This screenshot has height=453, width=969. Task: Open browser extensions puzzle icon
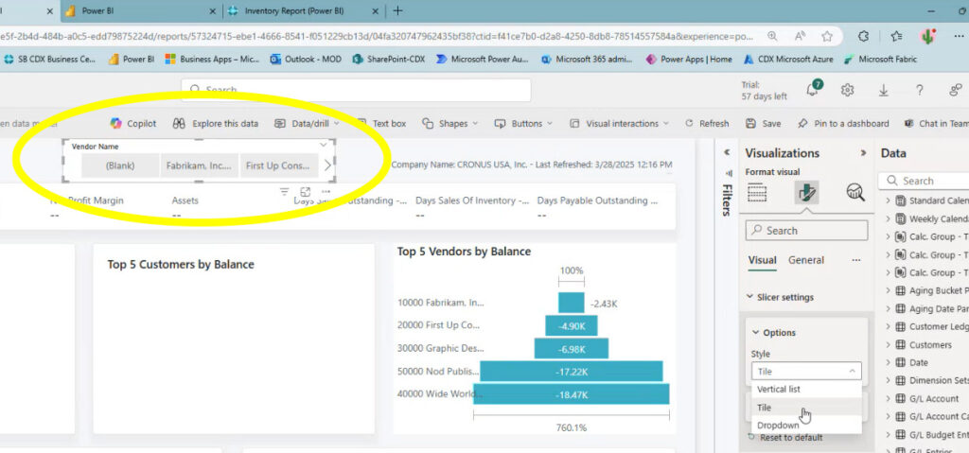click(864, 36)
